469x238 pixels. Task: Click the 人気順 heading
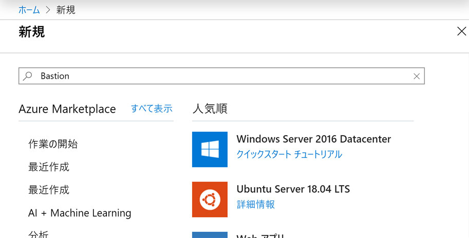[x=210, y=108]
